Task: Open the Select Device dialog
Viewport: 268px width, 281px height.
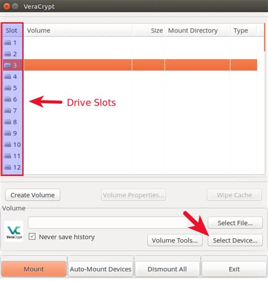Action: click(x=235, y=240)
